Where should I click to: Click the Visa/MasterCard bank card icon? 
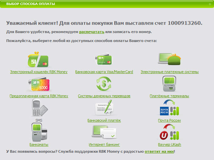(104, 60)
